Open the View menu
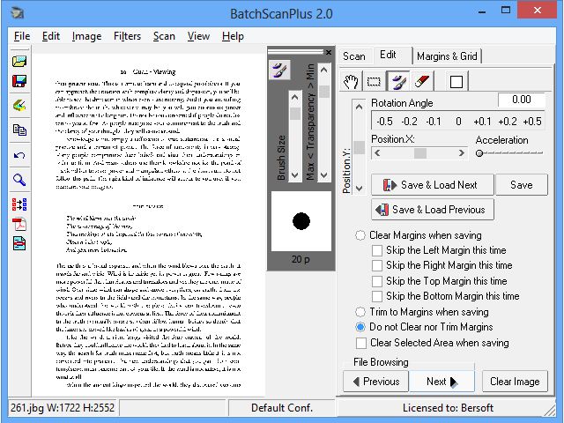This screenshot has height=423, width=564. pyautogui.click(x=198, y=36)
